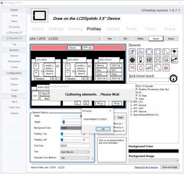Screen dimensions: 184x174
Task: Expand the APP: HDD tree node
Action: pos(131,108)
